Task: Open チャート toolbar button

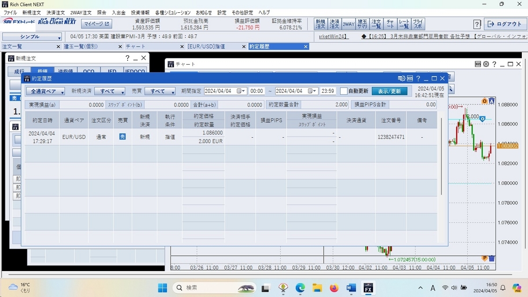Action: pyautogui.click(x=390, y=24)
